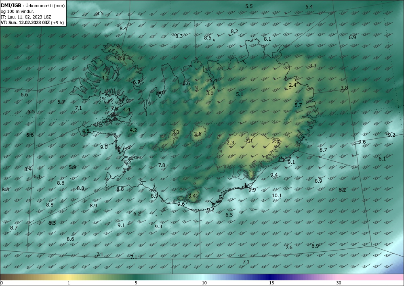Select the 2.3 value on Vatnajökull
The height and width of the screenshot is (286, 404).
pos(230,143)
